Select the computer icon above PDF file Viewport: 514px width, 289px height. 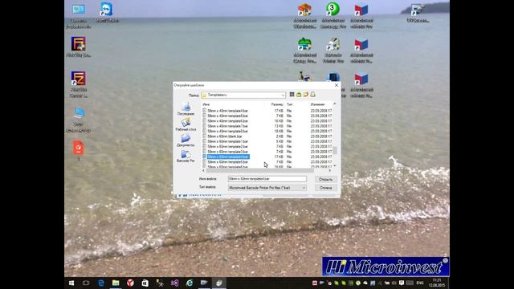point(79,120)
